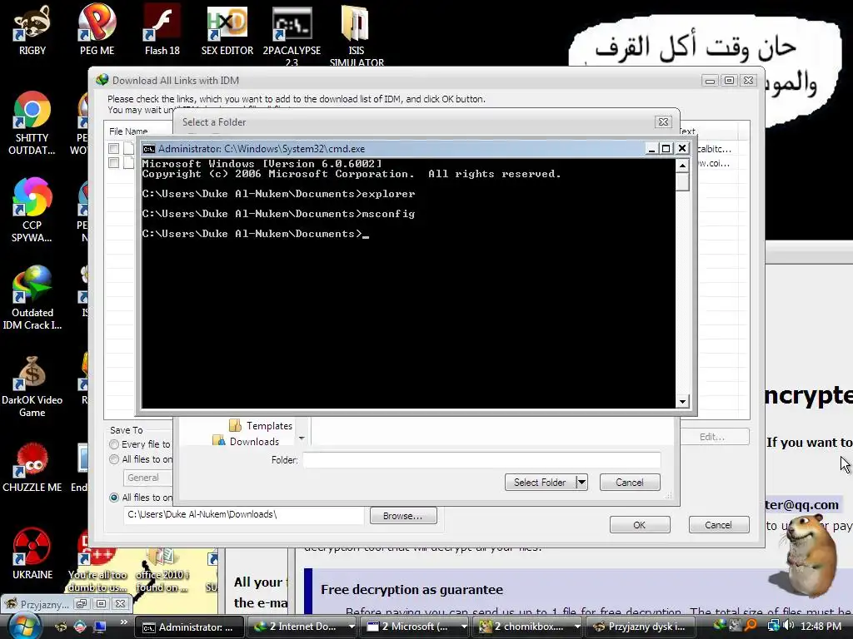Launch the Chrome SHITTY OUTDAT... shortcut
Viewport: 853px width, 639px height.
pyautogui.click(x=32, y=124)
